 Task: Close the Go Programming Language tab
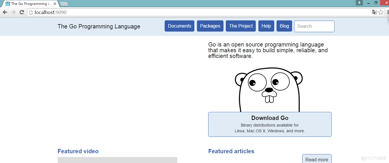point(55,4)
